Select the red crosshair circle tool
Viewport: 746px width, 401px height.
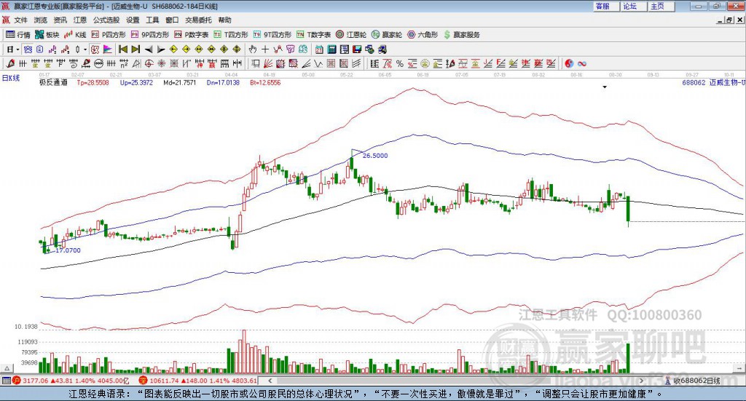149,63
